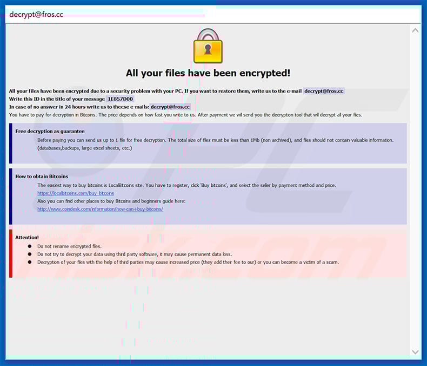
Task: Click 'Write this ID in the title' text
Action: 57,99
